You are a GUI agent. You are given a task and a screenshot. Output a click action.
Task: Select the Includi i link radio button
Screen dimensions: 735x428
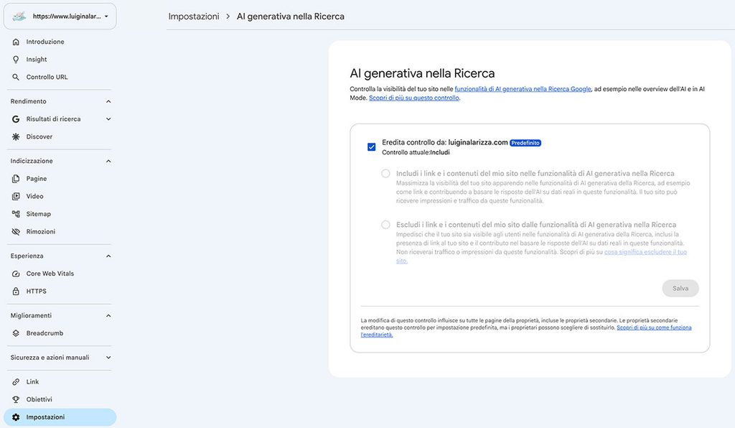tap(385, 174)
